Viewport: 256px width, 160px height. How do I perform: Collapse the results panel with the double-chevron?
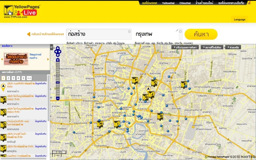(52, 47)
